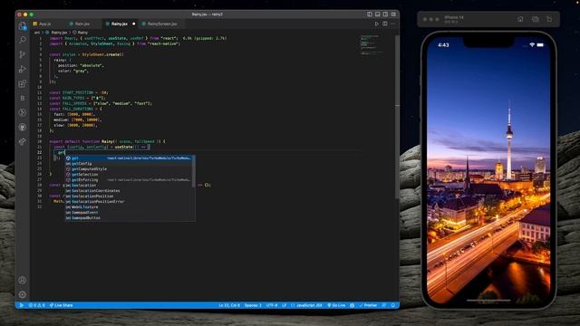Click Go Live in status bar

tap(336, 305)
